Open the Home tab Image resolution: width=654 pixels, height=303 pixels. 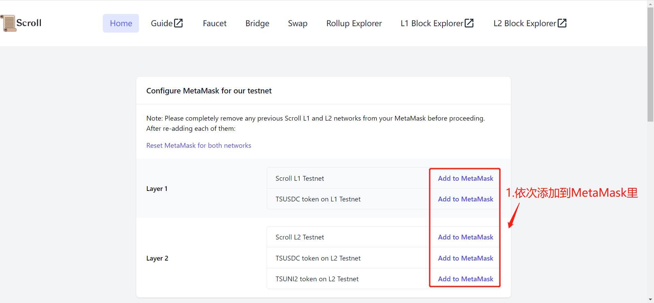121,23
